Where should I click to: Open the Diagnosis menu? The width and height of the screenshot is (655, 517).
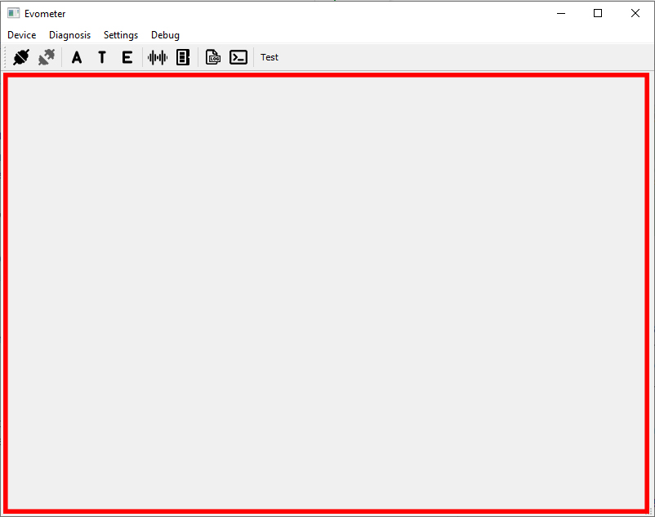[x=69, y=35]
